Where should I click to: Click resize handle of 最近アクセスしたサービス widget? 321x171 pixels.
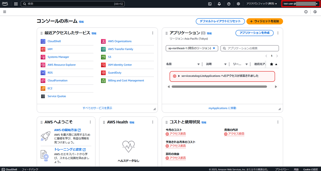point(154,109)
